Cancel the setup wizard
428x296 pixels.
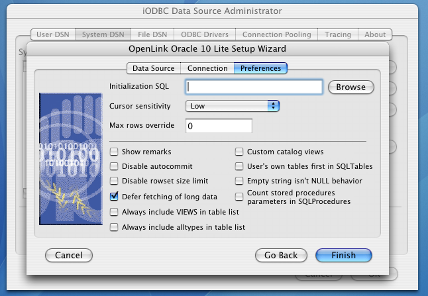tap(69, 256)
